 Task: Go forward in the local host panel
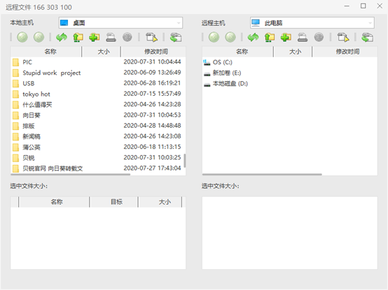pos(39,37)
